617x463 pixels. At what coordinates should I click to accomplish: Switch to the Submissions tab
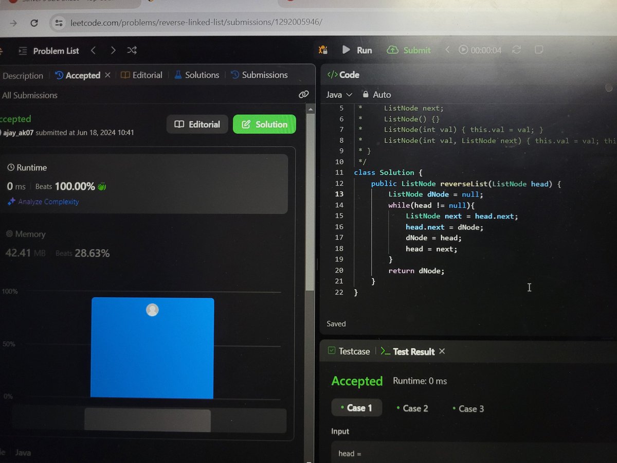pos(259,75)
